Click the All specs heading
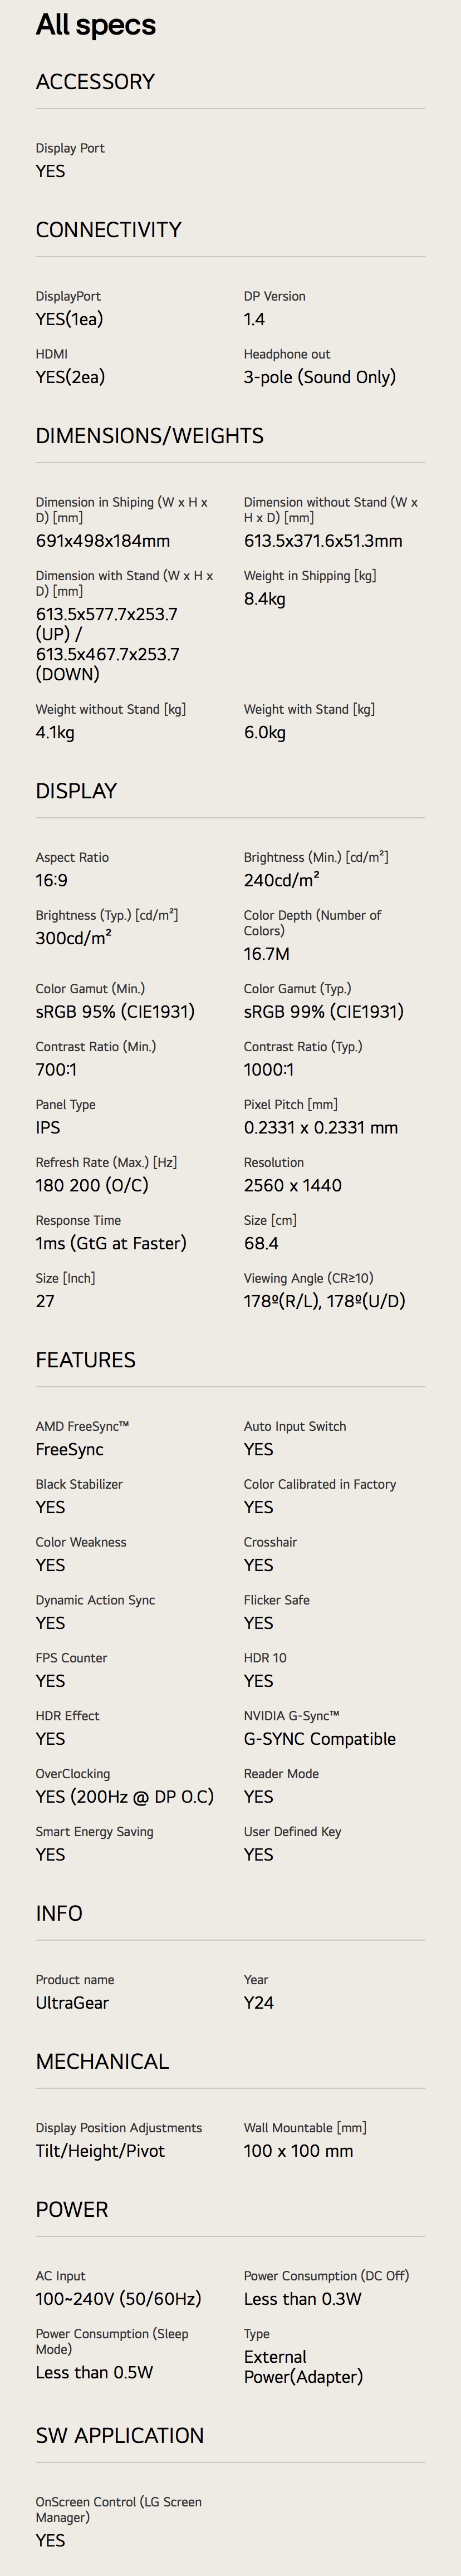Image resolution: width=461 pixels, height=2576 pixels. point(96,25)
